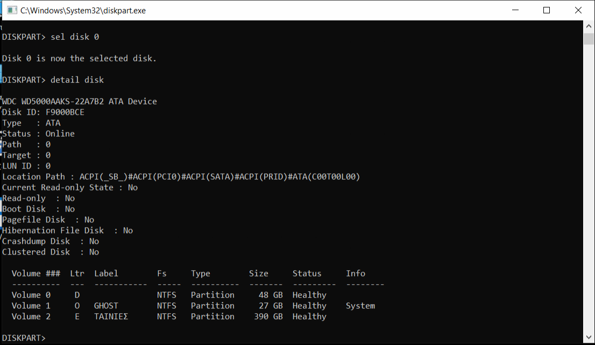This screenshot has width=595, height=345.
Task: Close the diskpart.exe window
Action: coord(578,10)
